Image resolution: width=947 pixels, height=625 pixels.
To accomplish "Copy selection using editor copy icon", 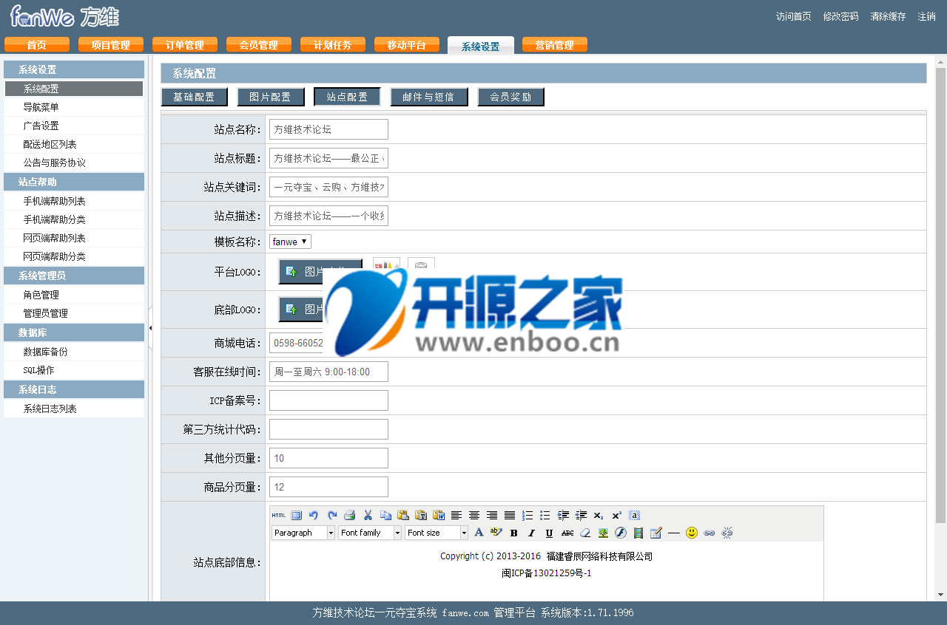I will (x=385, y=515).
